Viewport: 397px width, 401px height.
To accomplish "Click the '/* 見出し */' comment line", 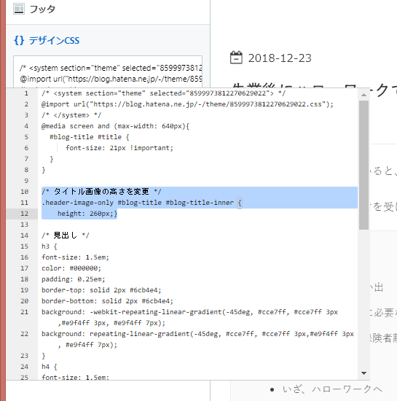I will point(66,235).
